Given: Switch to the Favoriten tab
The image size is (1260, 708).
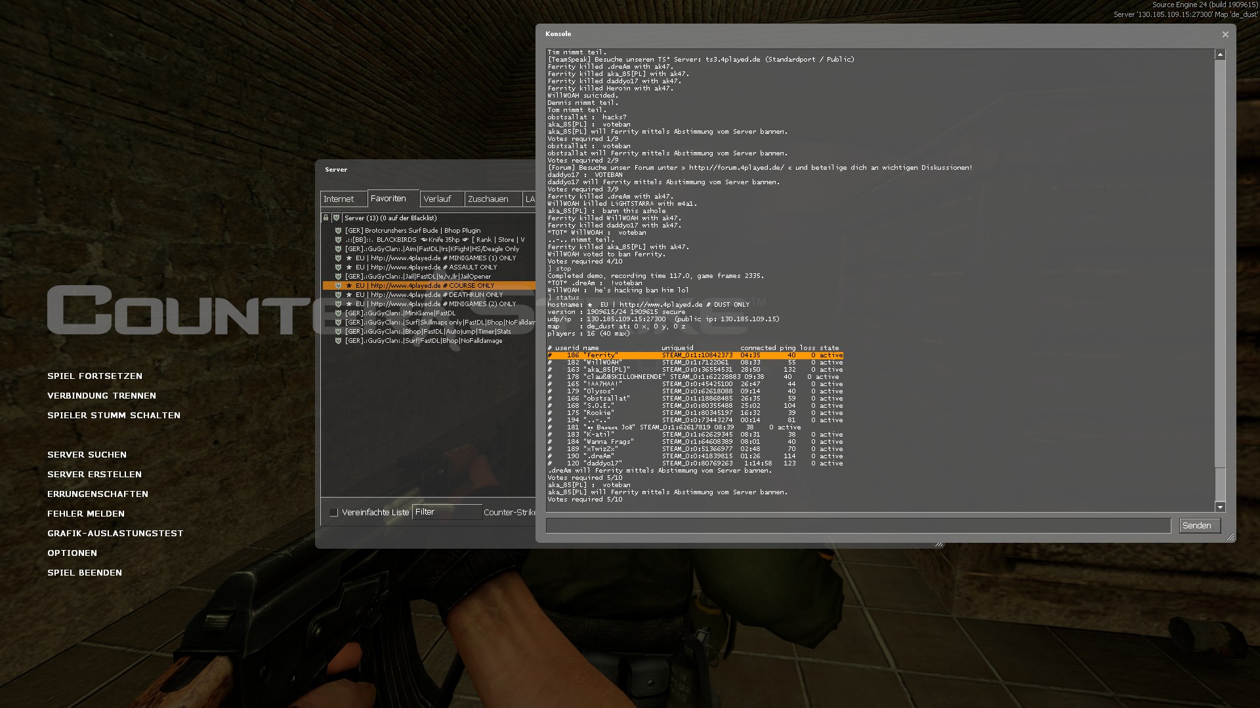Looking at the screenshot, I should pos(392,199).
